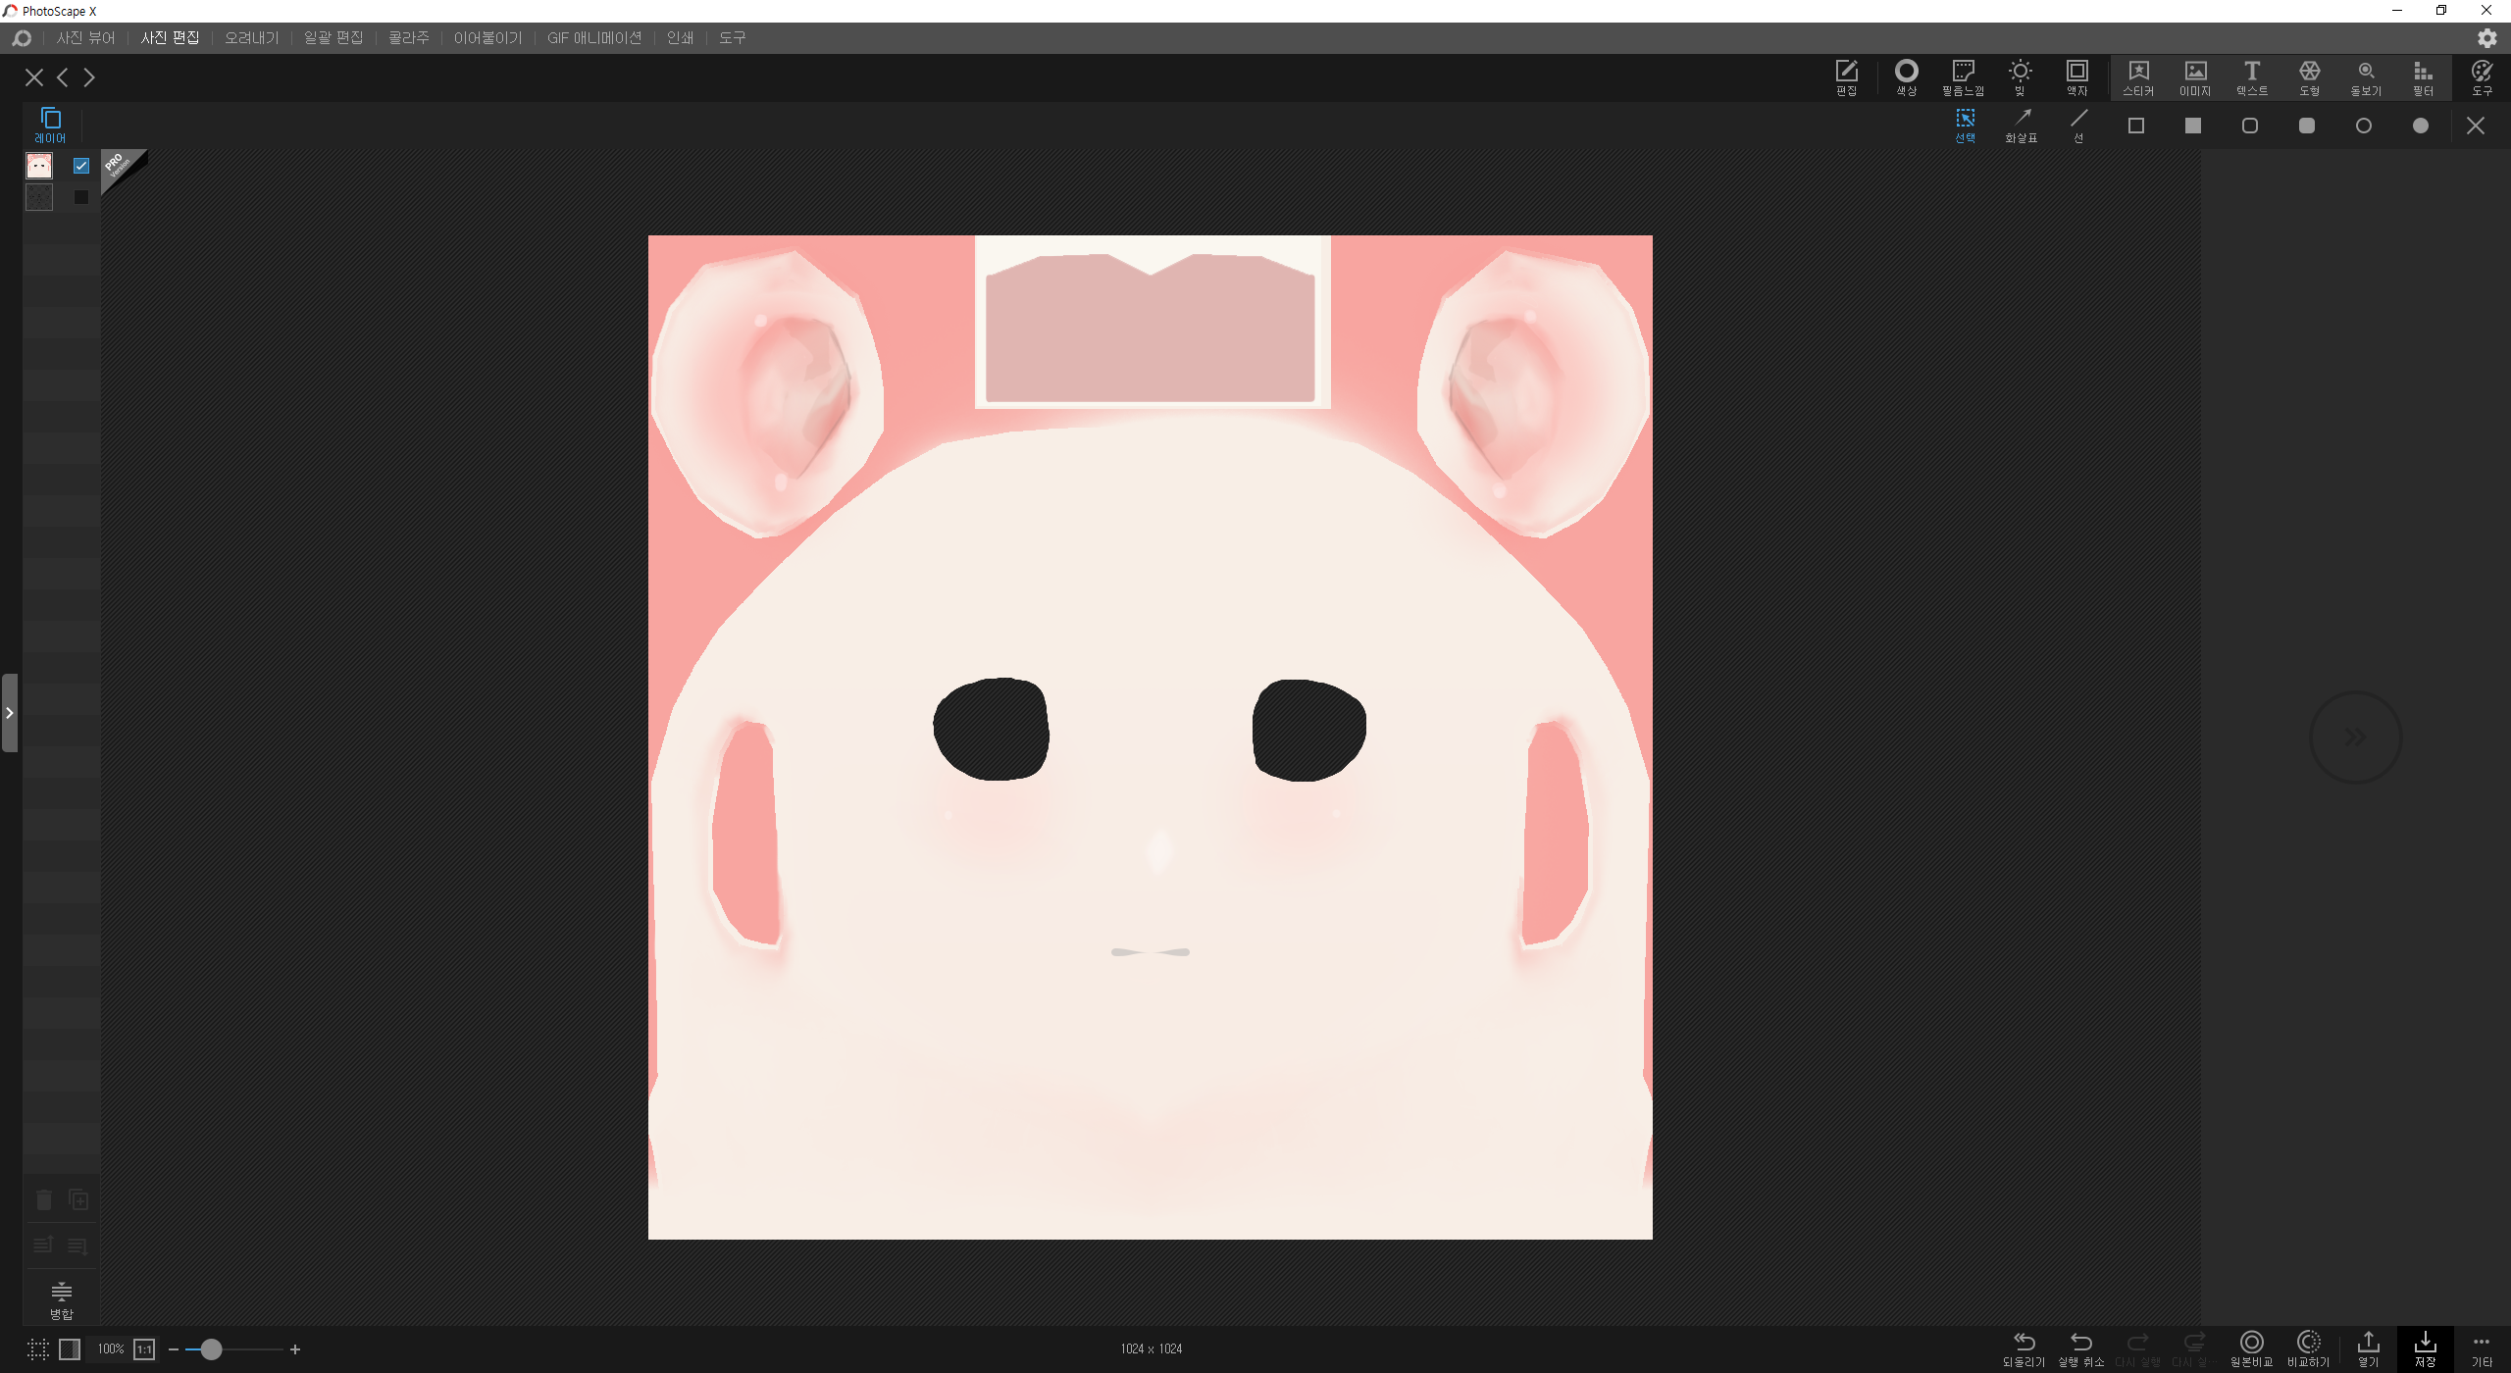Viewport: 2511px width, 1373px height.
Task: Select the 텍스트 (Text) tool
Action: tap(2252, 77)
